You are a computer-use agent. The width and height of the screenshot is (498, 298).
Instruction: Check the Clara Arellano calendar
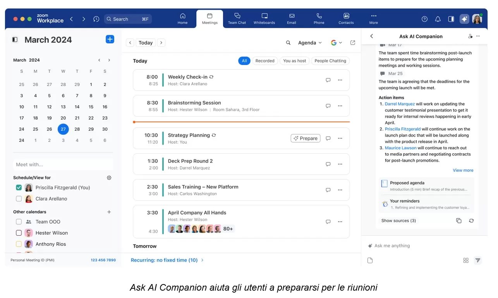click(x=19, y=199)
